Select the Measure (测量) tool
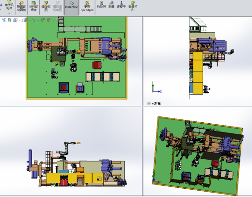252x197 pixels. 111,5
